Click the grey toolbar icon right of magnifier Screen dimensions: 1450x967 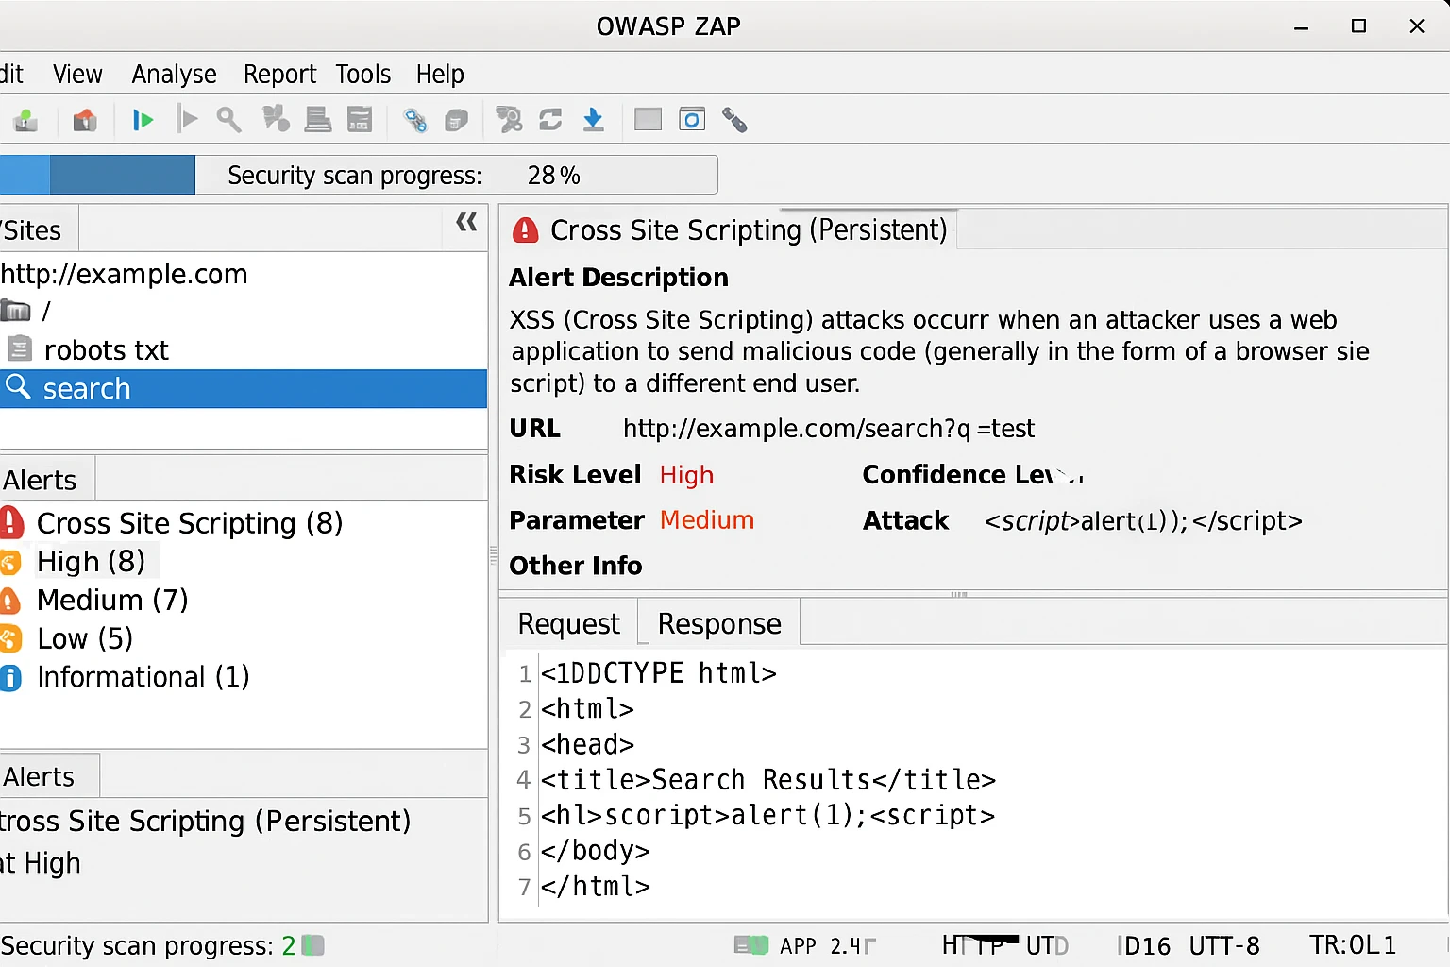coord(275,119)
